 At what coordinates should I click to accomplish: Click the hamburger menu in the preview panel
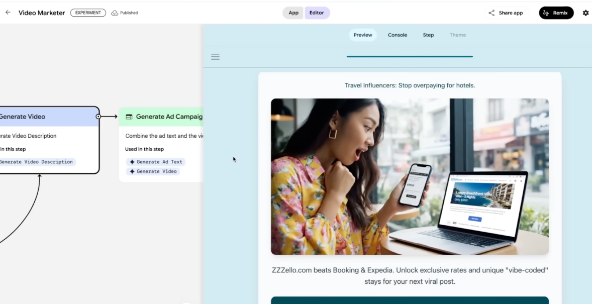[x=215, y=56]
